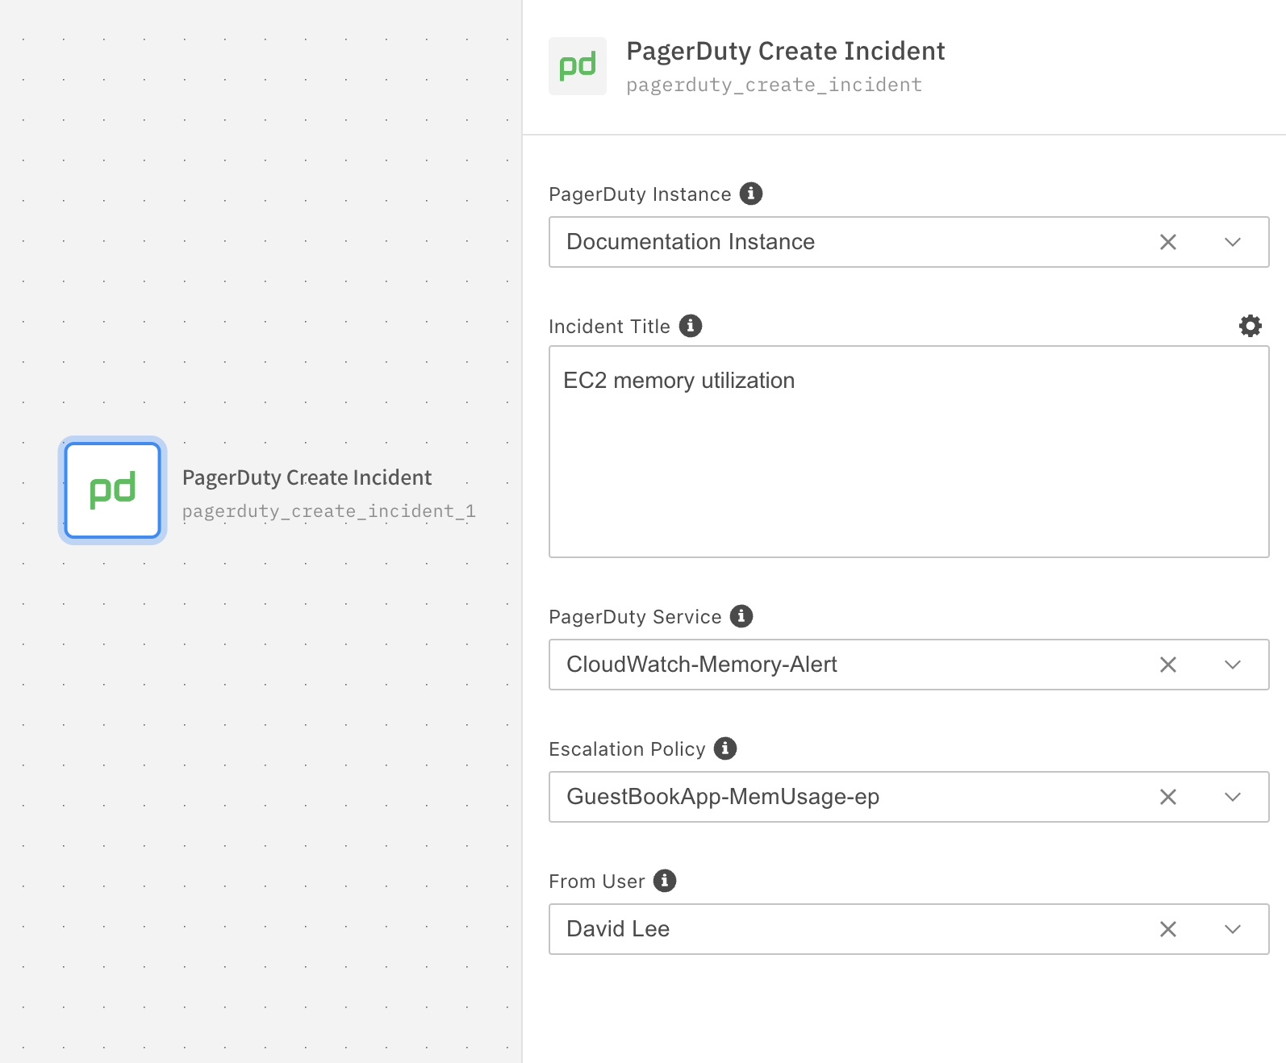Clear the David Lee user selection
This screenshot has height=1063, width=1286.
click(x=1167, y=929)
